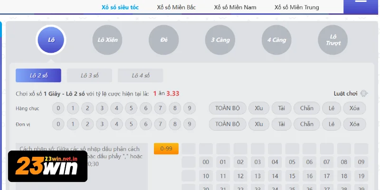This screenshot has height=190, width=380.
Task: Toggle digit 1 in Đơn vị row
Action: tap(73, 124)
